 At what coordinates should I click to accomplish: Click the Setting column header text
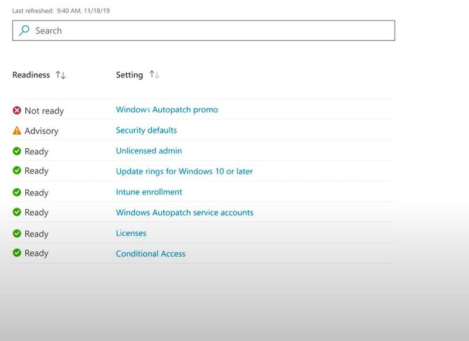click(x=130, y=75)
